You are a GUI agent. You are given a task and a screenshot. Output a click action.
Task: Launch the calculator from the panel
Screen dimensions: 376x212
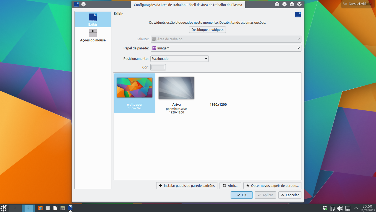[63, 208]
